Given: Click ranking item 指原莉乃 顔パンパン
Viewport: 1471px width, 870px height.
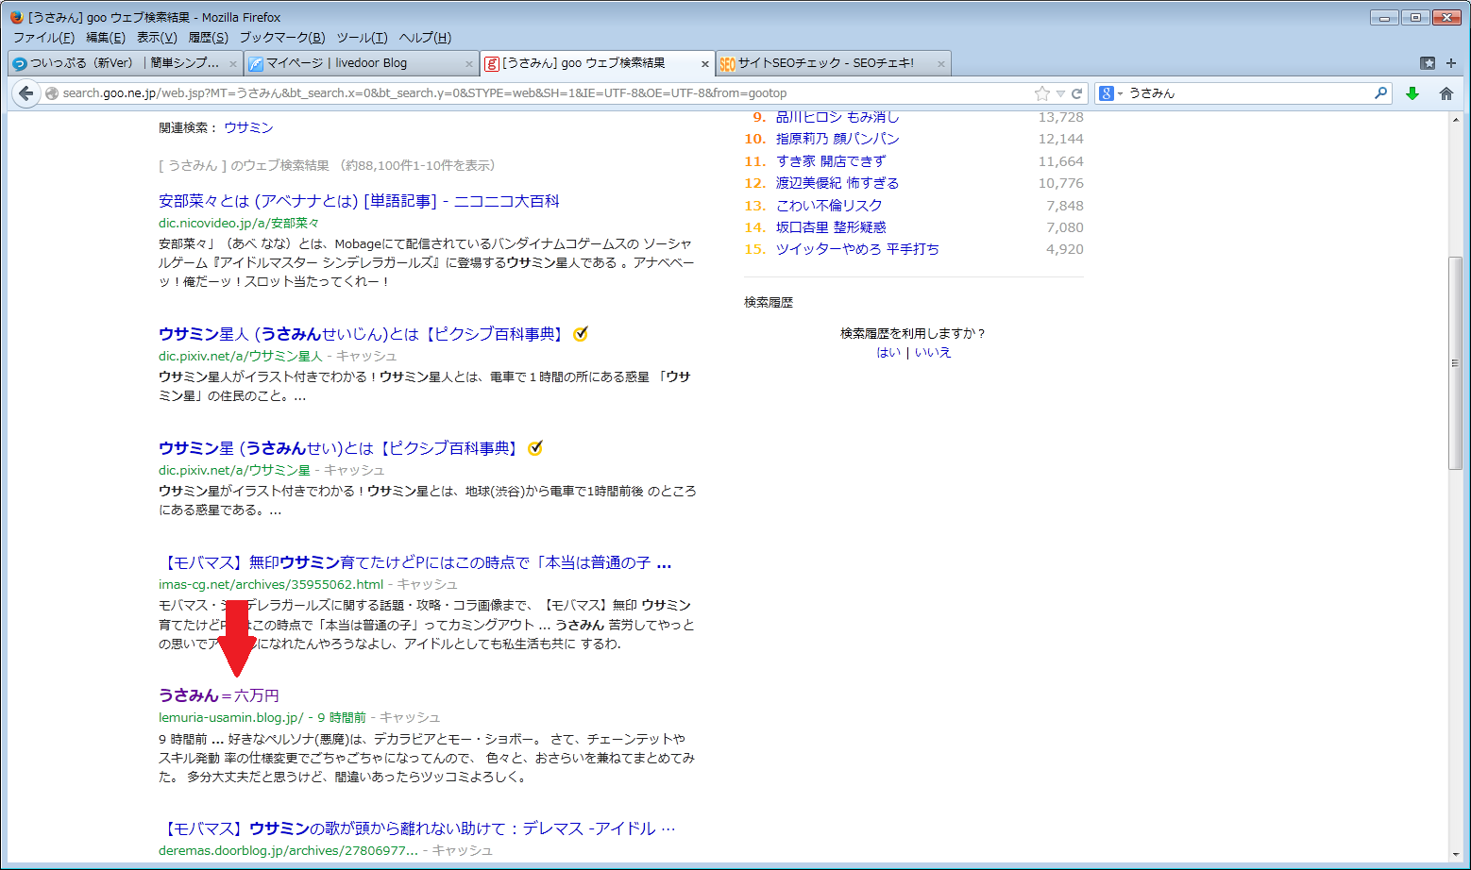Looking at the screenshot, I should pos(837,139).
